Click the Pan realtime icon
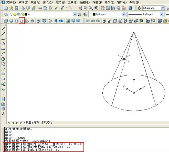The image size is (169, 152). pyautogui.click(x=80, y=8)
